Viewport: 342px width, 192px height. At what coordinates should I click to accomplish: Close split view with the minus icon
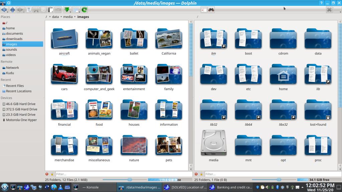pos(203,10)
